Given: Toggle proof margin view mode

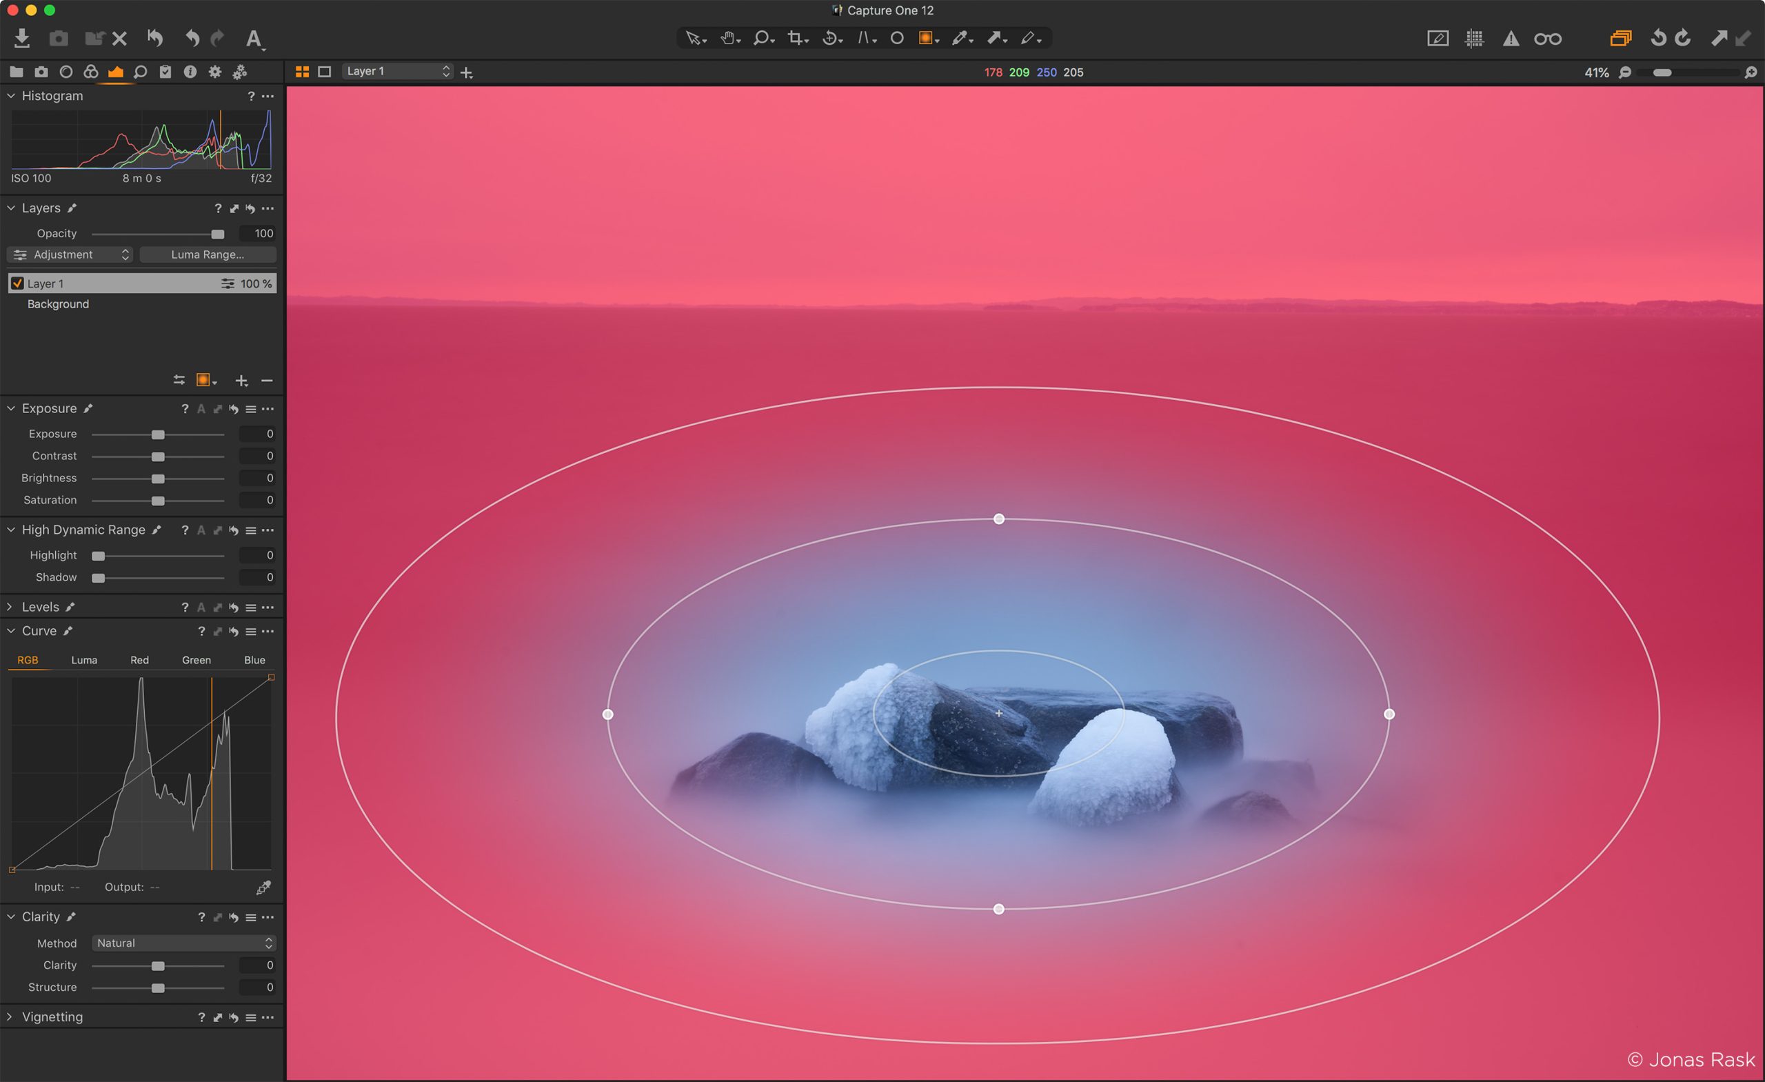Looking at the screenshot, I should (x=1438, y=38).
